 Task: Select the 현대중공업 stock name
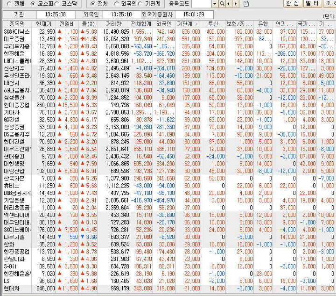click(x=16, y=105)
